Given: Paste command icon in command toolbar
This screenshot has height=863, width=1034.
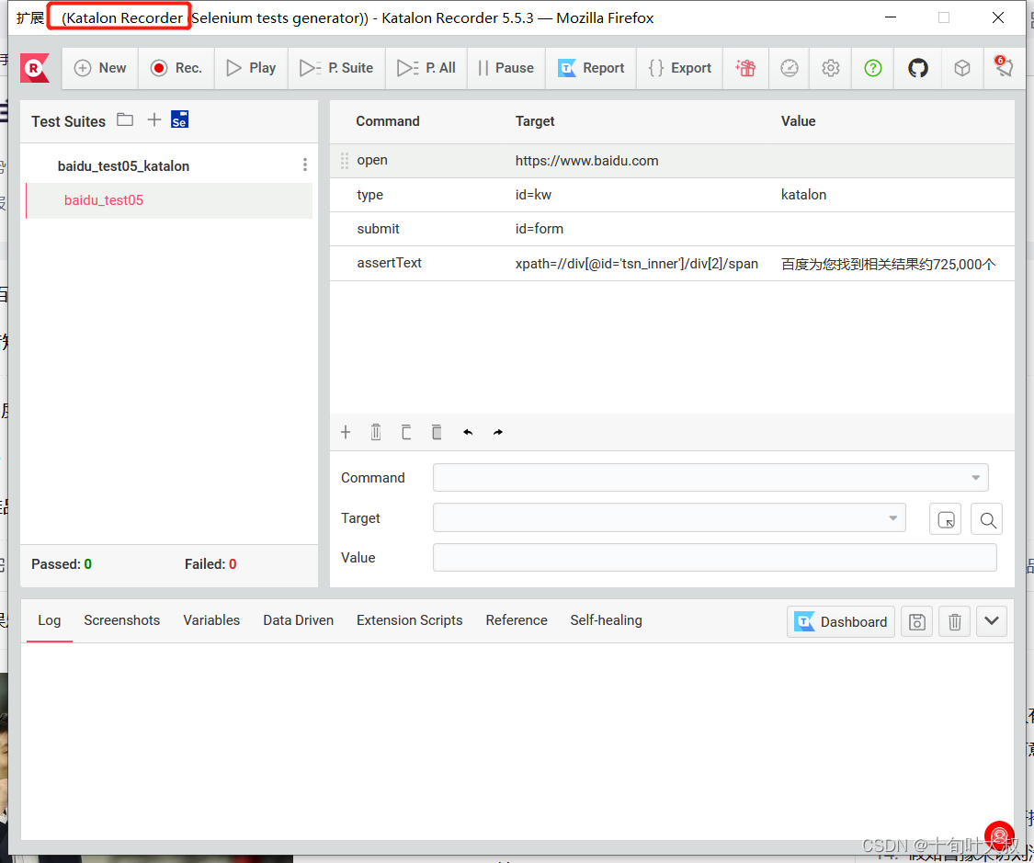Looking at the screenshot, I should 437,433.
